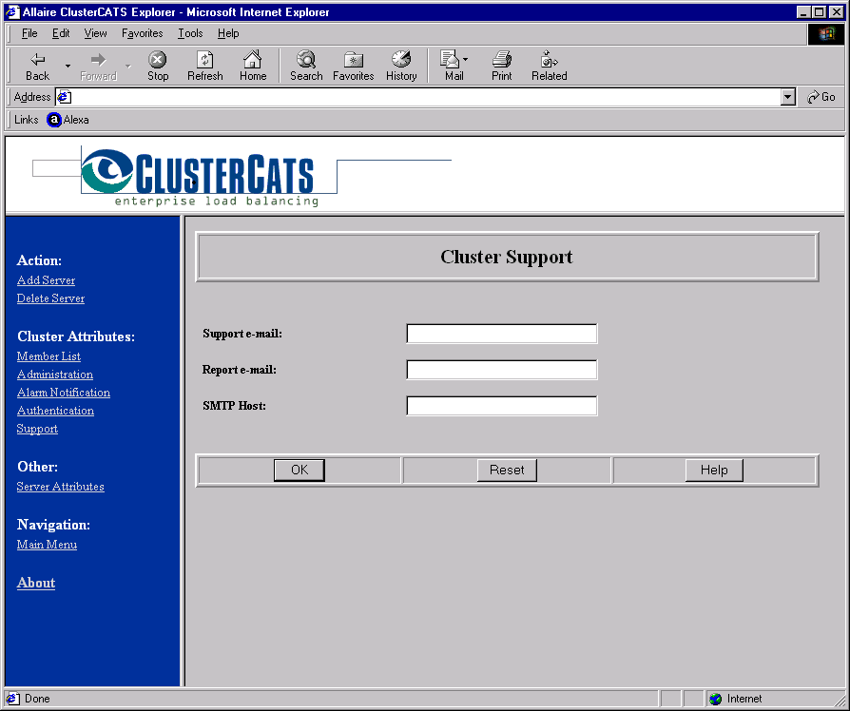The height and width of the screenshot is (711, 850).
Task: Expand the Mail button dropdown arrow
Action: pos(466,59)
